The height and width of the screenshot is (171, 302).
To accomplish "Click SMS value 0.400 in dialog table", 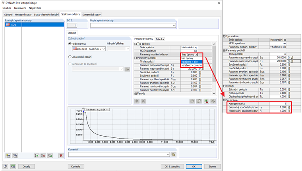I will (189, 80).
